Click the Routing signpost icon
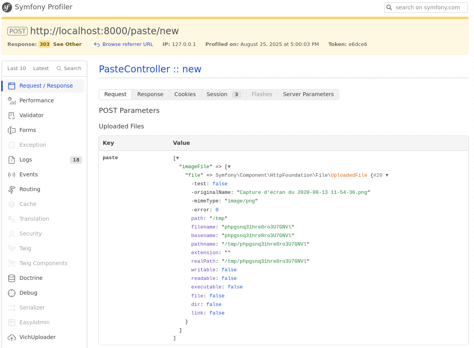The height and width of the screenshot is (348, 474). tap(12, 190)
